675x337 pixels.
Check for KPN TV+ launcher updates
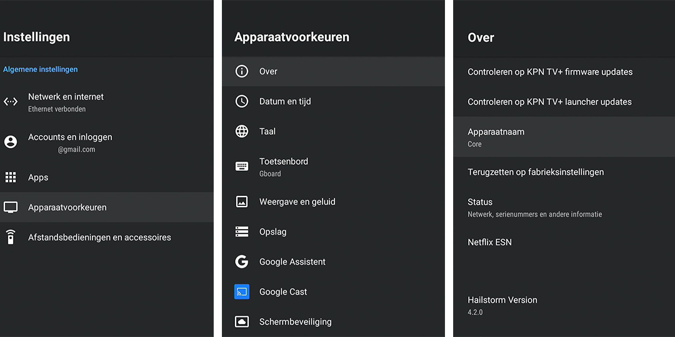(564, 102)
